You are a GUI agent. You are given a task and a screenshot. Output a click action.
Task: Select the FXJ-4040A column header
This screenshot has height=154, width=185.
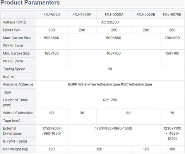[x=82, y=15]
